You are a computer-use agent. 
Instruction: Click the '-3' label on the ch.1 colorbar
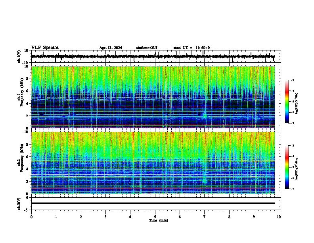292,80
